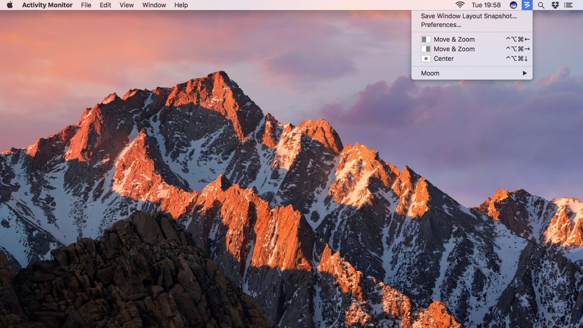Click the Dropbox menu bar icon
Viewport: 583px width, 328px height.
pyautogui.click(x=554, y=5)
